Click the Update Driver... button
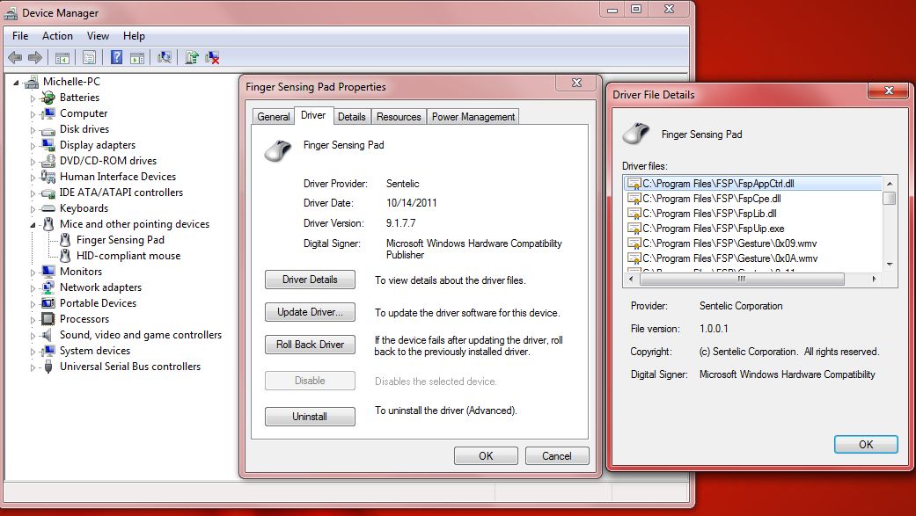916x516 pixels. point(310,312)
